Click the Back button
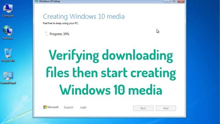This screenshot has width=220, height=124. 143,108
